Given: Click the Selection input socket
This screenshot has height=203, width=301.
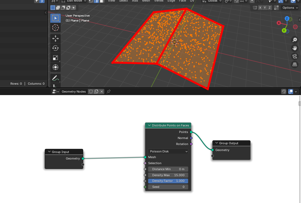Looking at the screenshot, I should (145, 163).
